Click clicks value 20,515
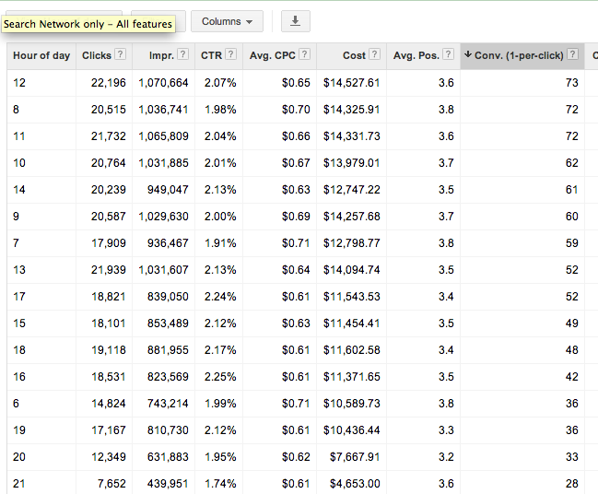The width and height of the screenshot is (598, 494). coord(109,110)
